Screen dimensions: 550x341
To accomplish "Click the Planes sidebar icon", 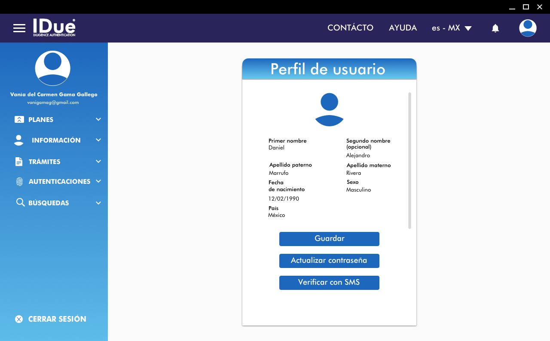I will tap(19, 120).
